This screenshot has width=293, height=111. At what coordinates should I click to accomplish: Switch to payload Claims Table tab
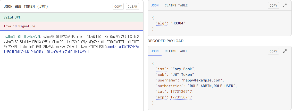coord(176,51)
